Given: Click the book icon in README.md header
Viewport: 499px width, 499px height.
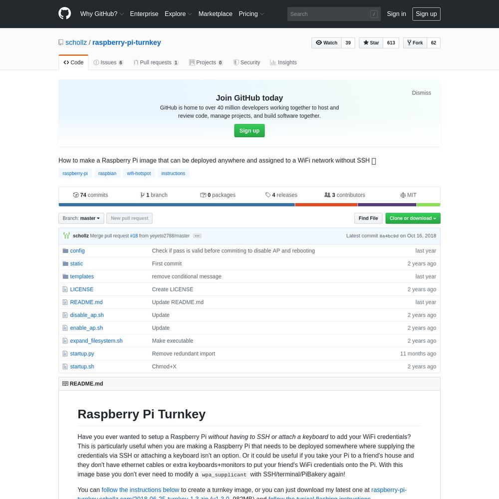Looking at the screenshot, I should pyautogui.click(x=65, y=384).
